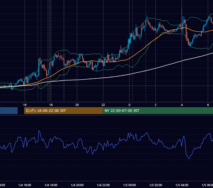The width and height of the screenshot is (213, 188).
Task: Click the 1/4 20:00 date label
Action: point(77,185)
